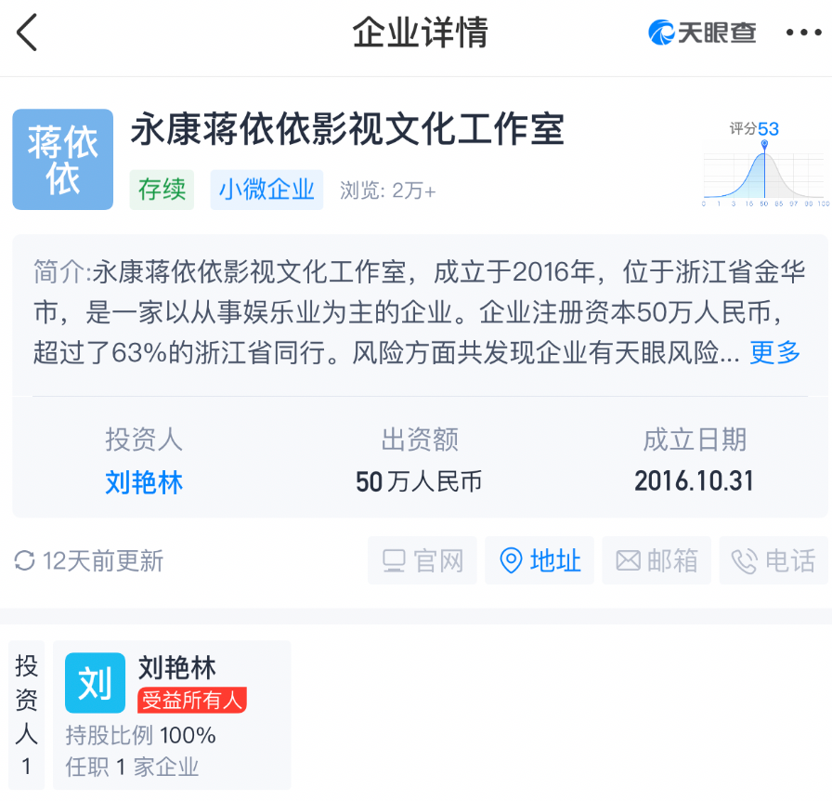This screenshot has height=801, width=832.
Task: Tap the 评分 53 score chart
Action: (x=764, y=165)
